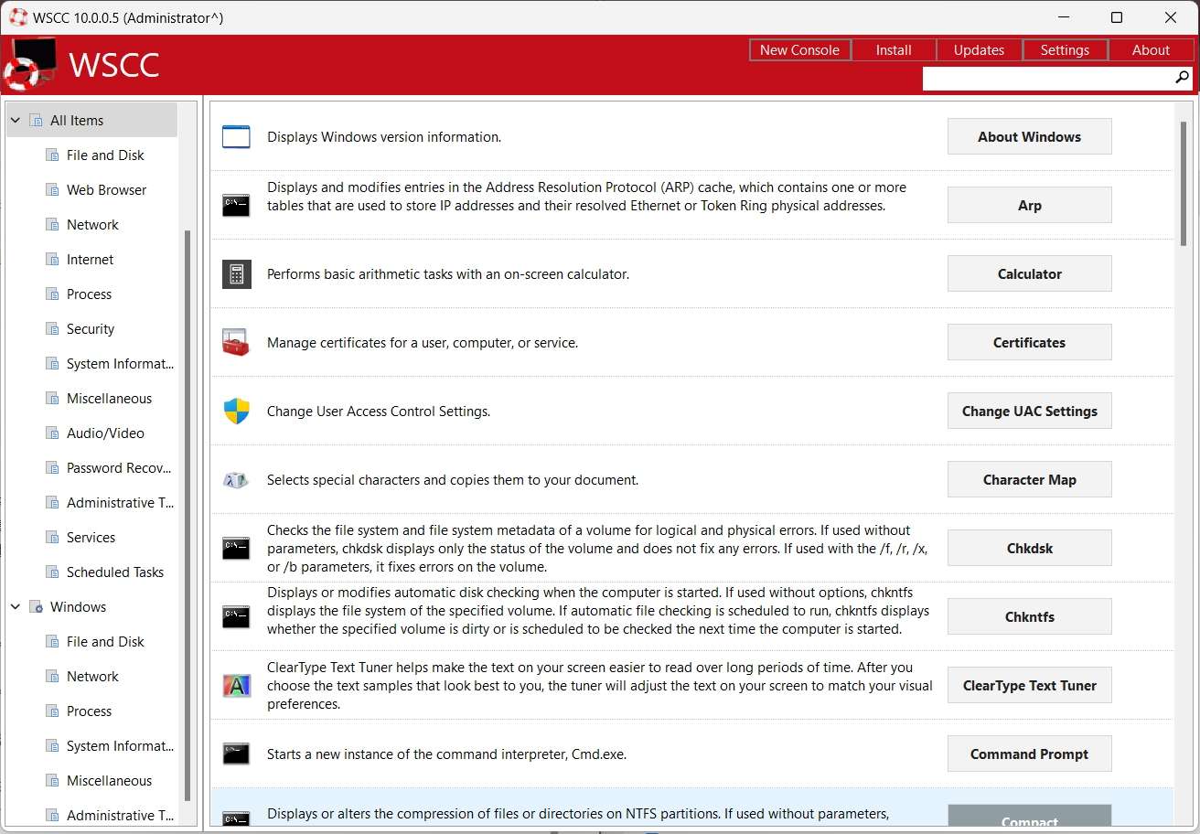Select Miscellaneous under All Items
Screen dimensions: 1200x834
(x=109, y=399)
